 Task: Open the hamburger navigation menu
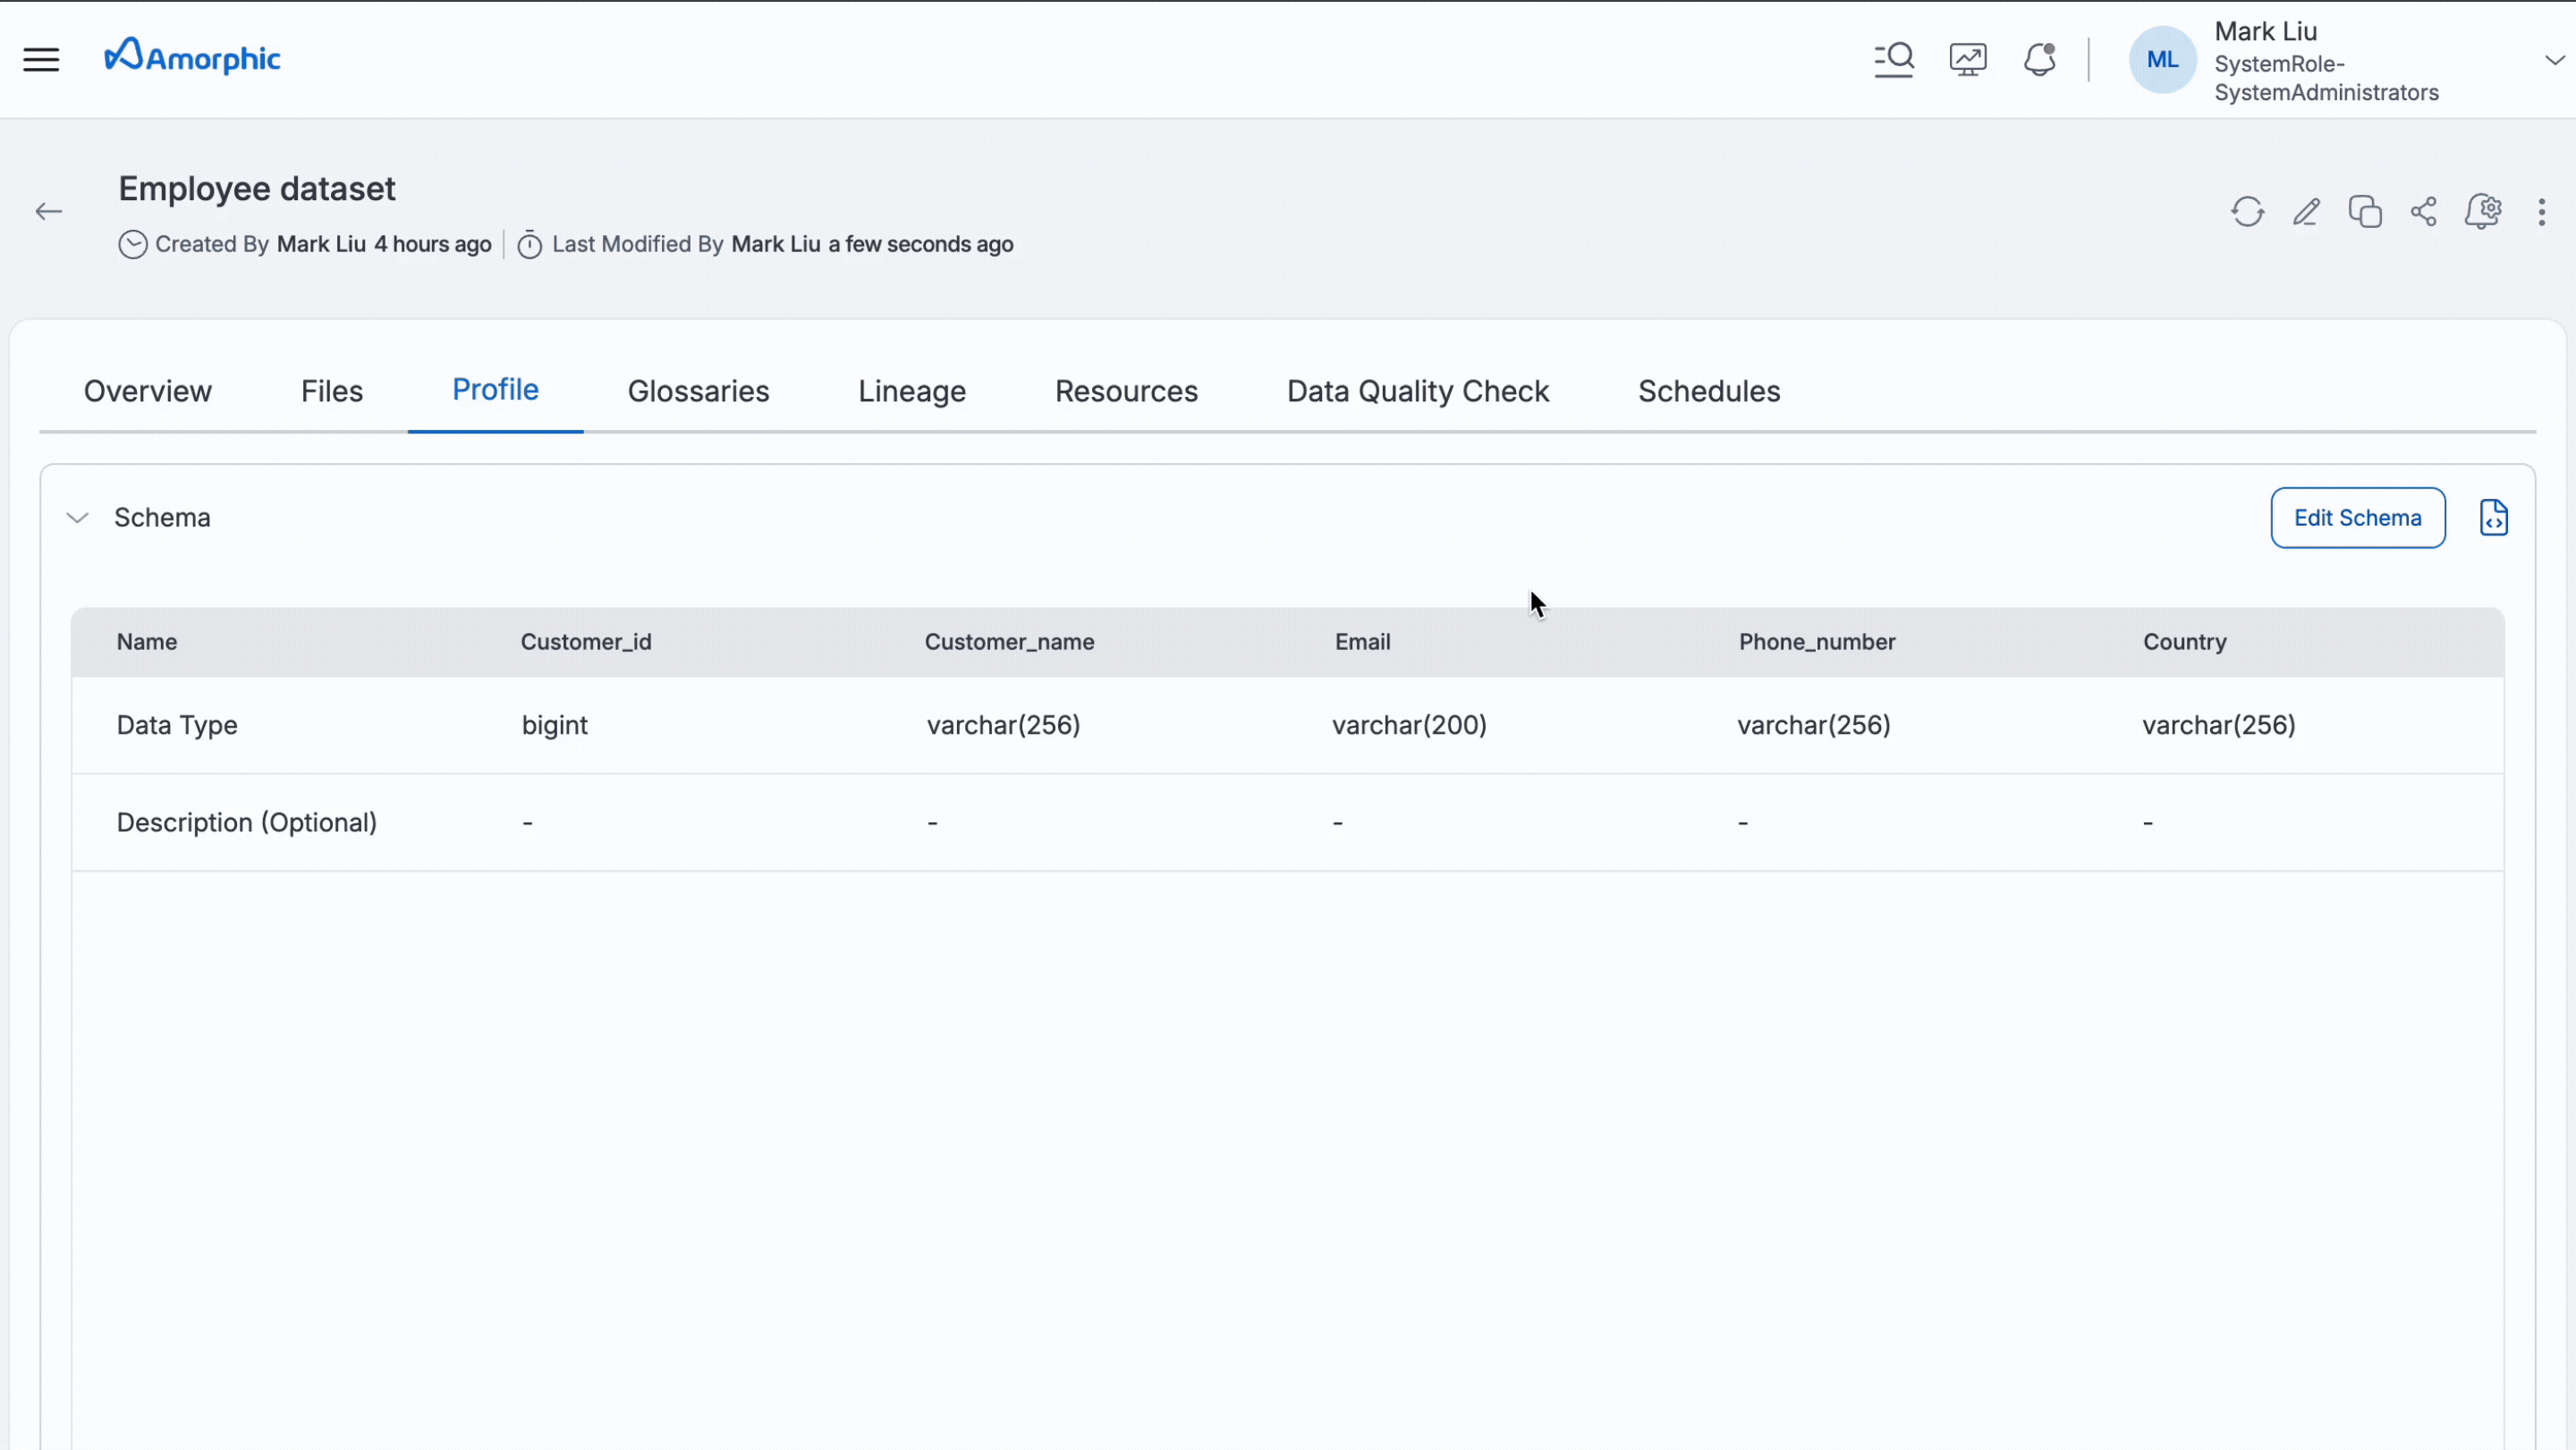click(x=41, y=60)
